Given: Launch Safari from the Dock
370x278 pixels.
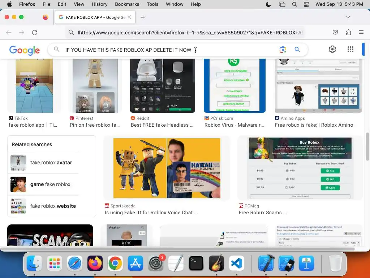Looking at the screenshot, I should pyautogui.click(x=75, y=263).
